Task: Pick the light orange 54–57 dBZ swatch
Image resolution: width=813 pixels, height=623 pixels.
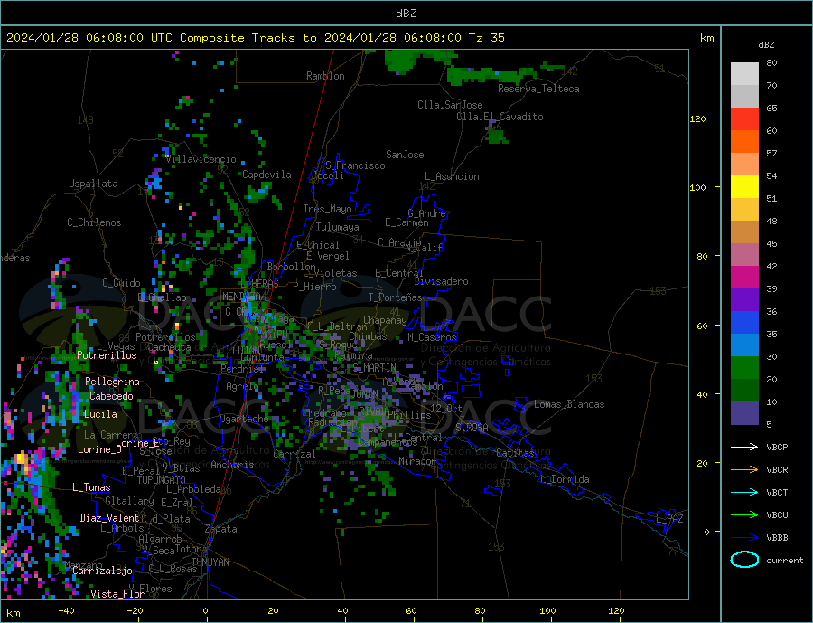Action: click(x=744, y=165)
